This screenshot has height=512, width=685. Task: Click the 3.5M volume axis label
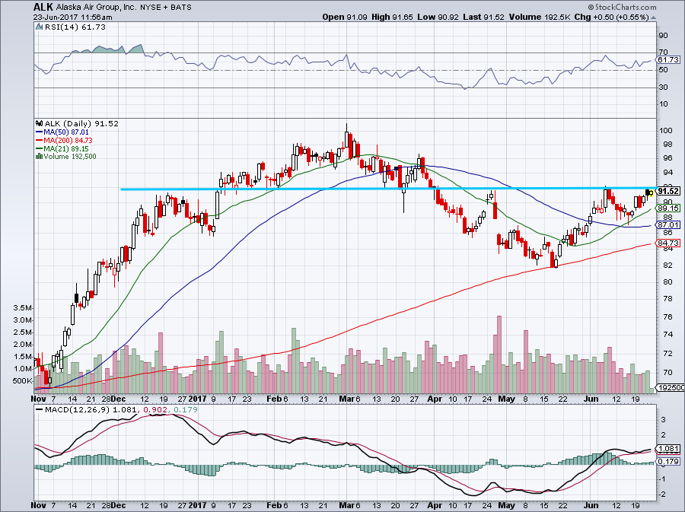(x=22, y=307)
